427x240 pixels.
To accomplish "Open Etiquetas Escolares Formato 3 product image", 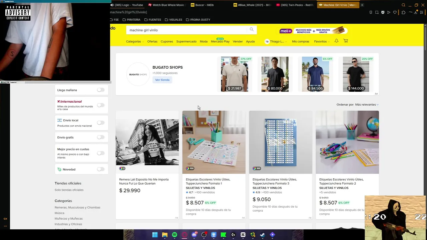I will pos(281,142).
